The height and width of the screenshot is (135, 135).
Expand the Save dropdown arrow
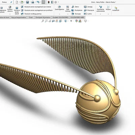(30, 2)
